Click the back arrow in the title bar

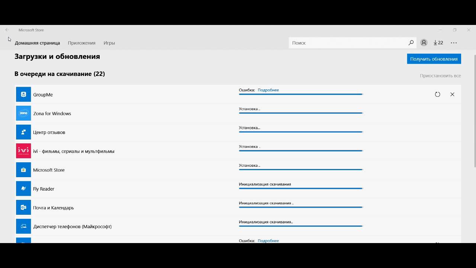pos(7,30)
